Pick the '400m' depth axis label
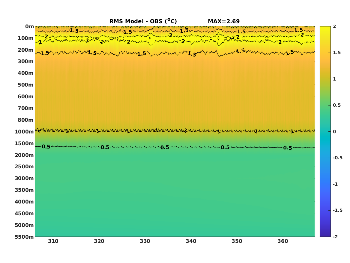The image size is (350, 263). point(26,73)
